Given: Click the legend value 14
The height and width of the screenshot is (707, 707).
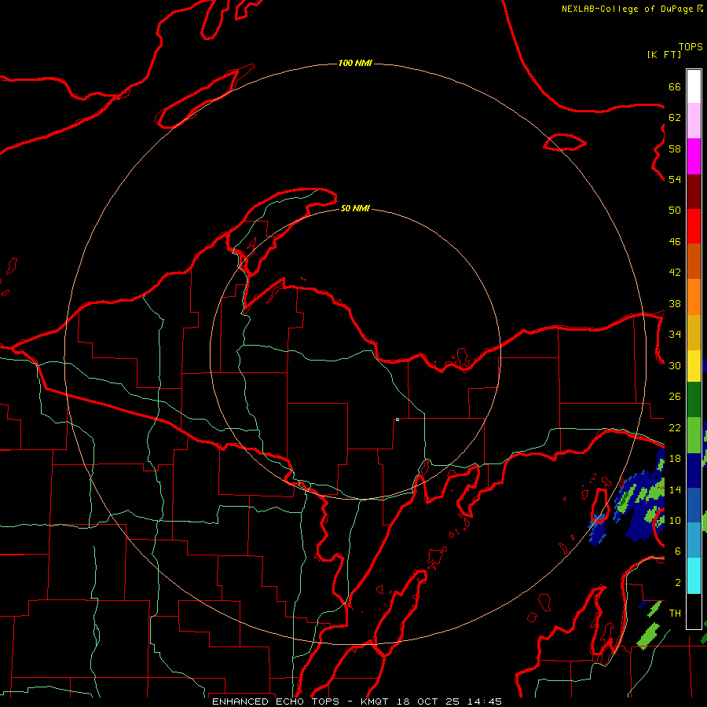Looking at the screenshot, I should click(x=675, y=489).
